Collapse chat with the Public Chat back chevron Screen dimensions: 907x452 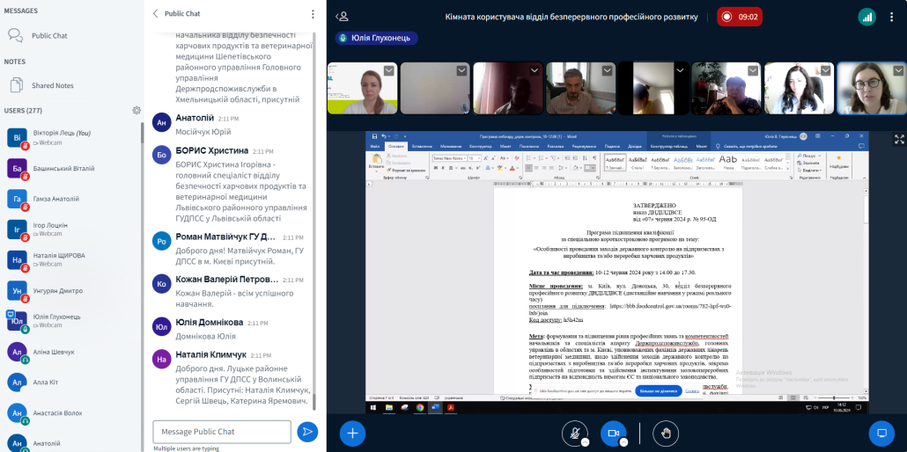156,14
